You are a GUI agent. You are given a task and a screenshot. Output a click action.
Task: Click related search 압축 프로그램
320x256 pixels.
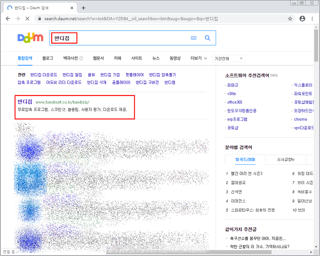click(x=29, y=83)
